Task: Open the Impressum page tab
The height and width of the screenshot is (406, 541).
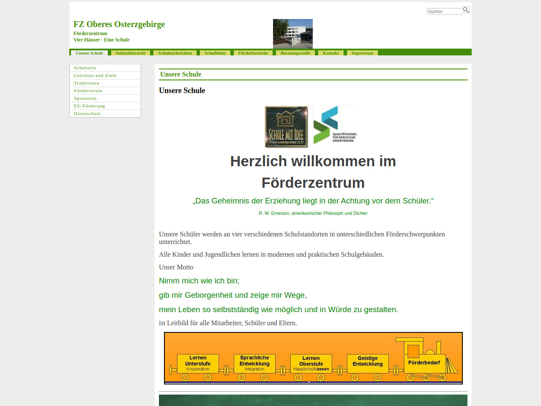Action: 362,53
